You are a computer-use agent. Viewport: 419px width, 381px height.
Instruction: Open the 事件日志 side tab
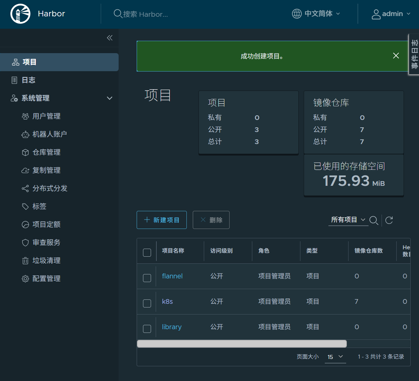(414, 54)
